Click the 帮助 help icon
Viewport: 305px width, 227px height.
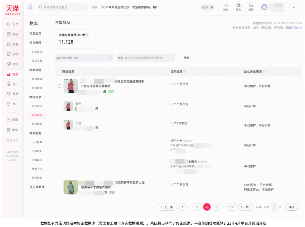click(x=238, y=7)
